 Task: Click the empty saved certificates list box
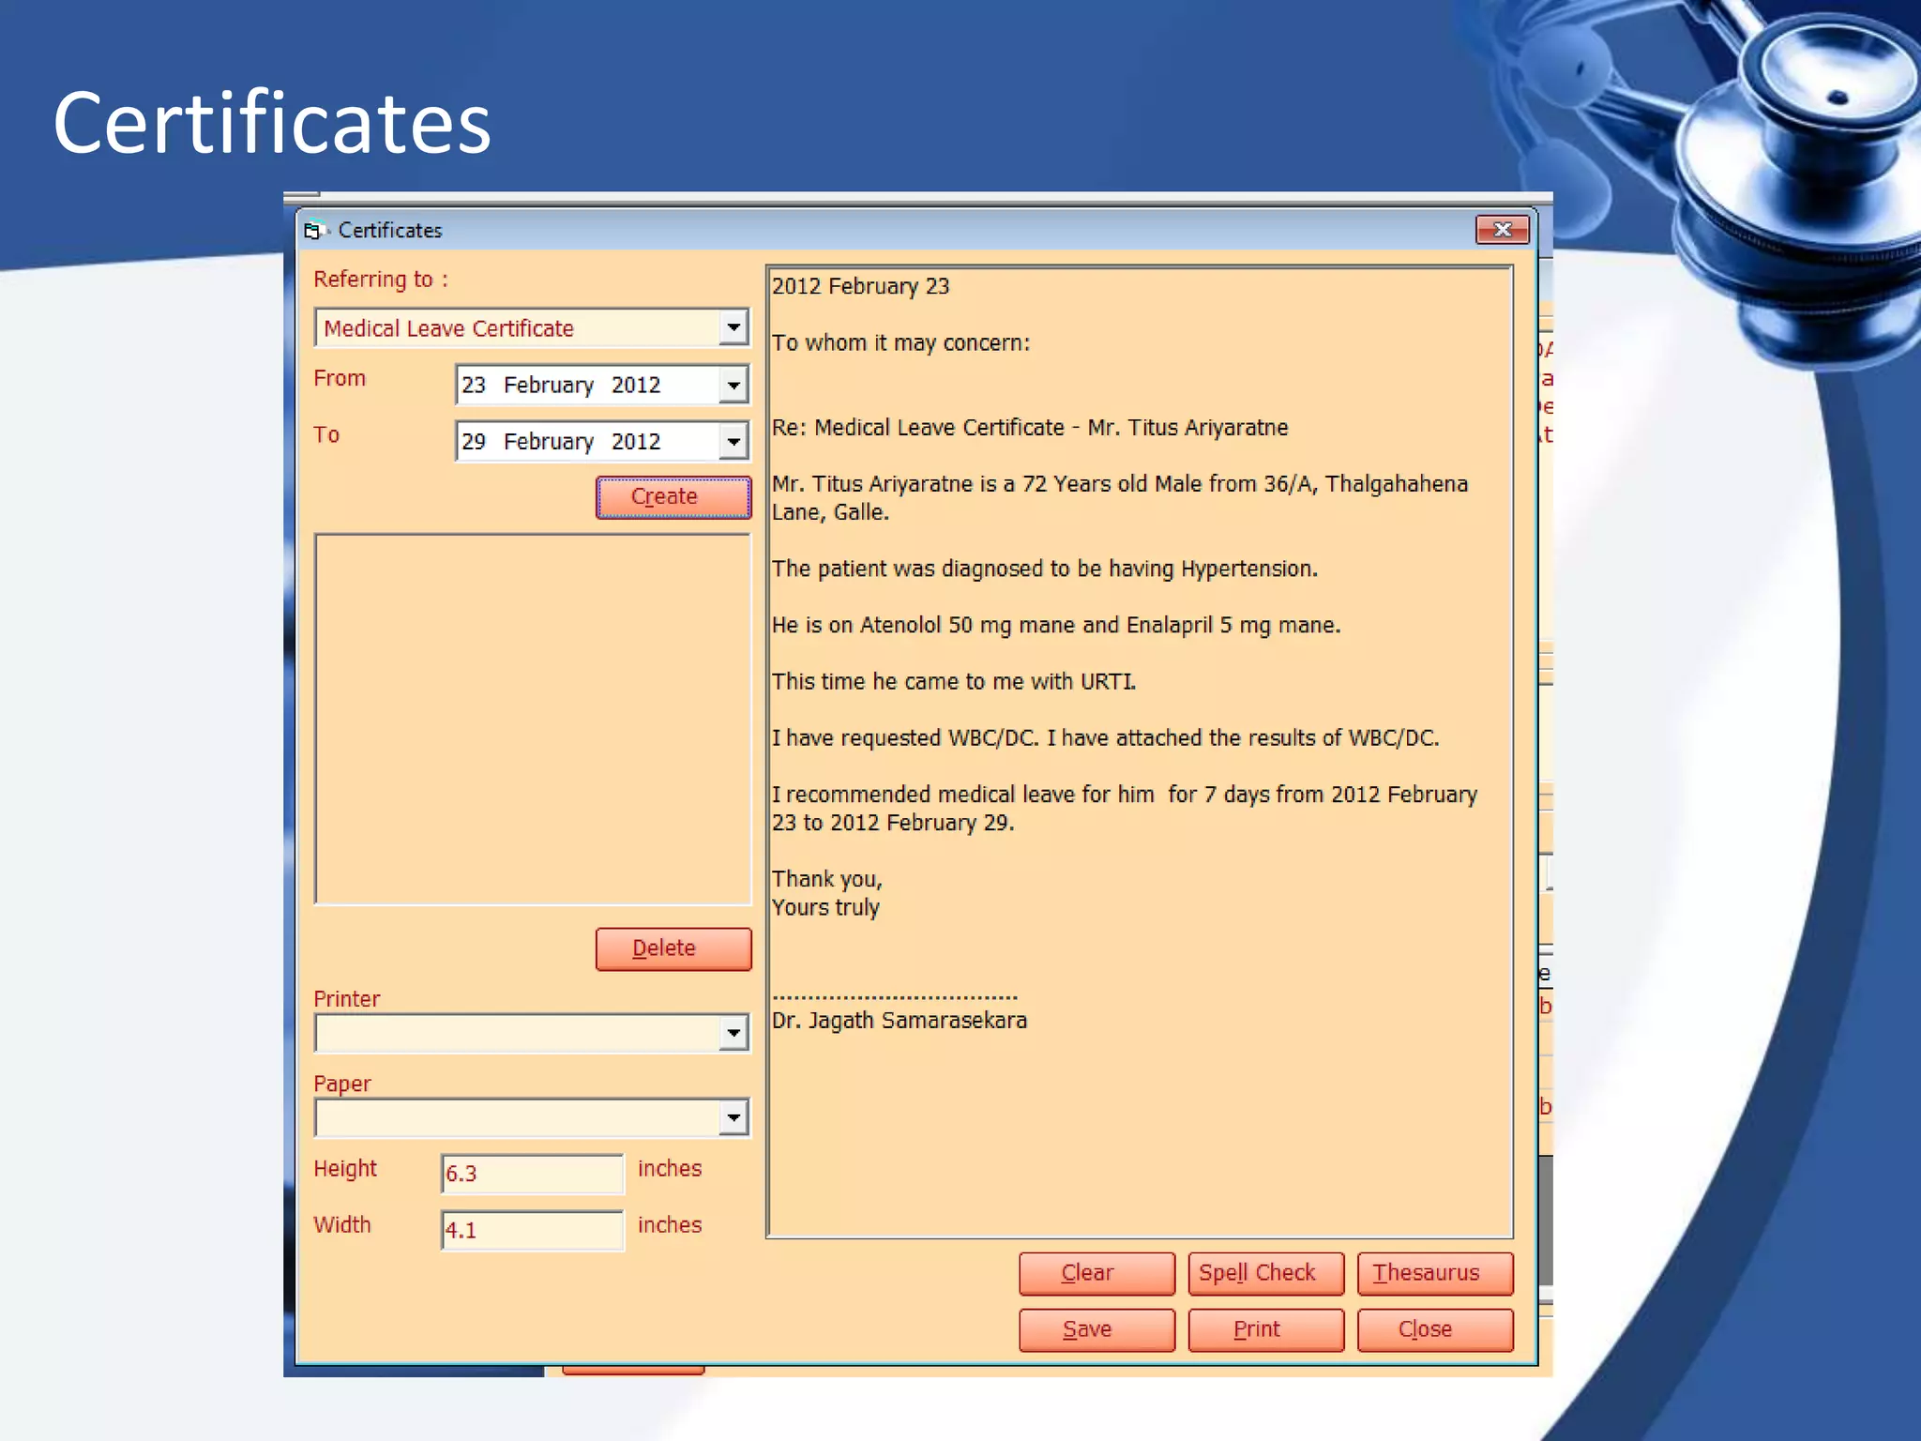(x=533, y=720)
